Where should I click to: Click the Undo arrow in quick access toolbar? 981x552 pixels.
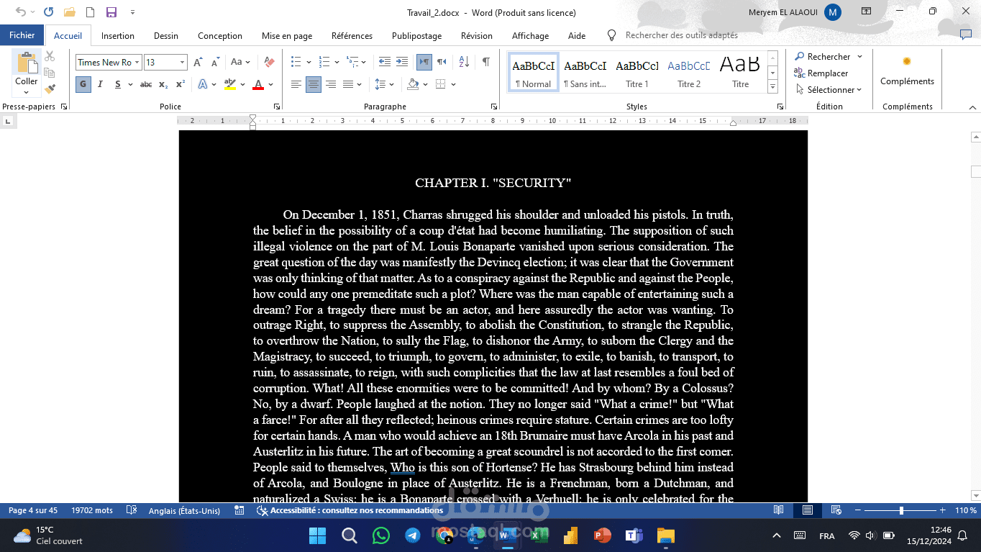click(20, 12)
